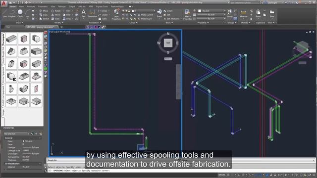317x178 pixels.
Task: Select the rectangular straight duct part
Action: [x=11, y=39]
